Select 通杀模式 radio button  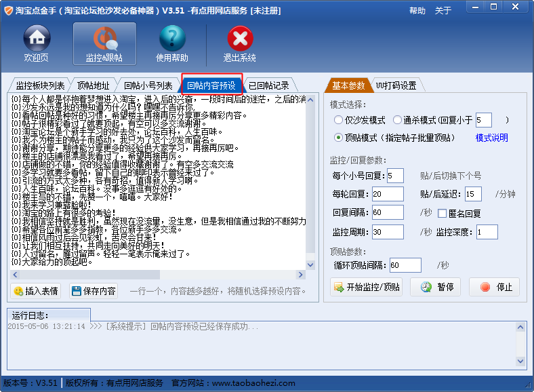397,119
